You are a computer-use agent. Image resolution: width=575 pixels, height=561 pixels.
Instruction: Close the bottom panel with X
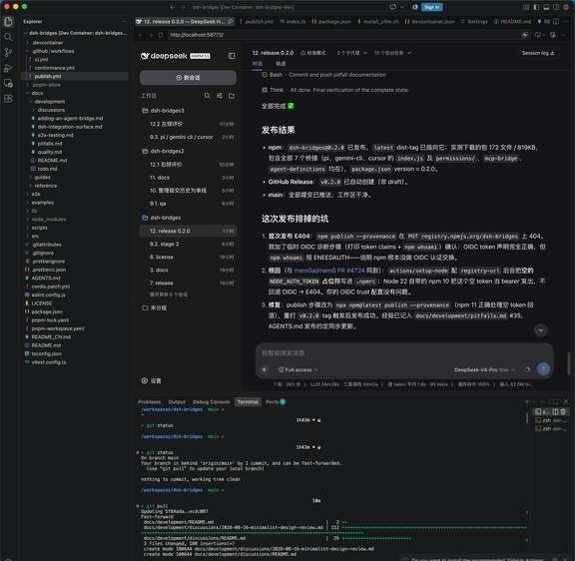(566, 402)
